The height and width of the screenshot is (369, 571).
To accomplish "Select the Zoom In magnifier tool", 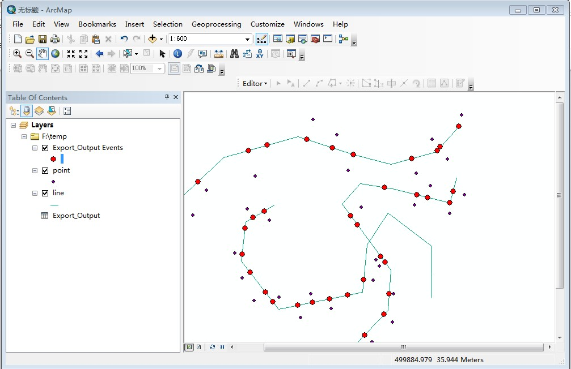I will [x=17, y=54].
